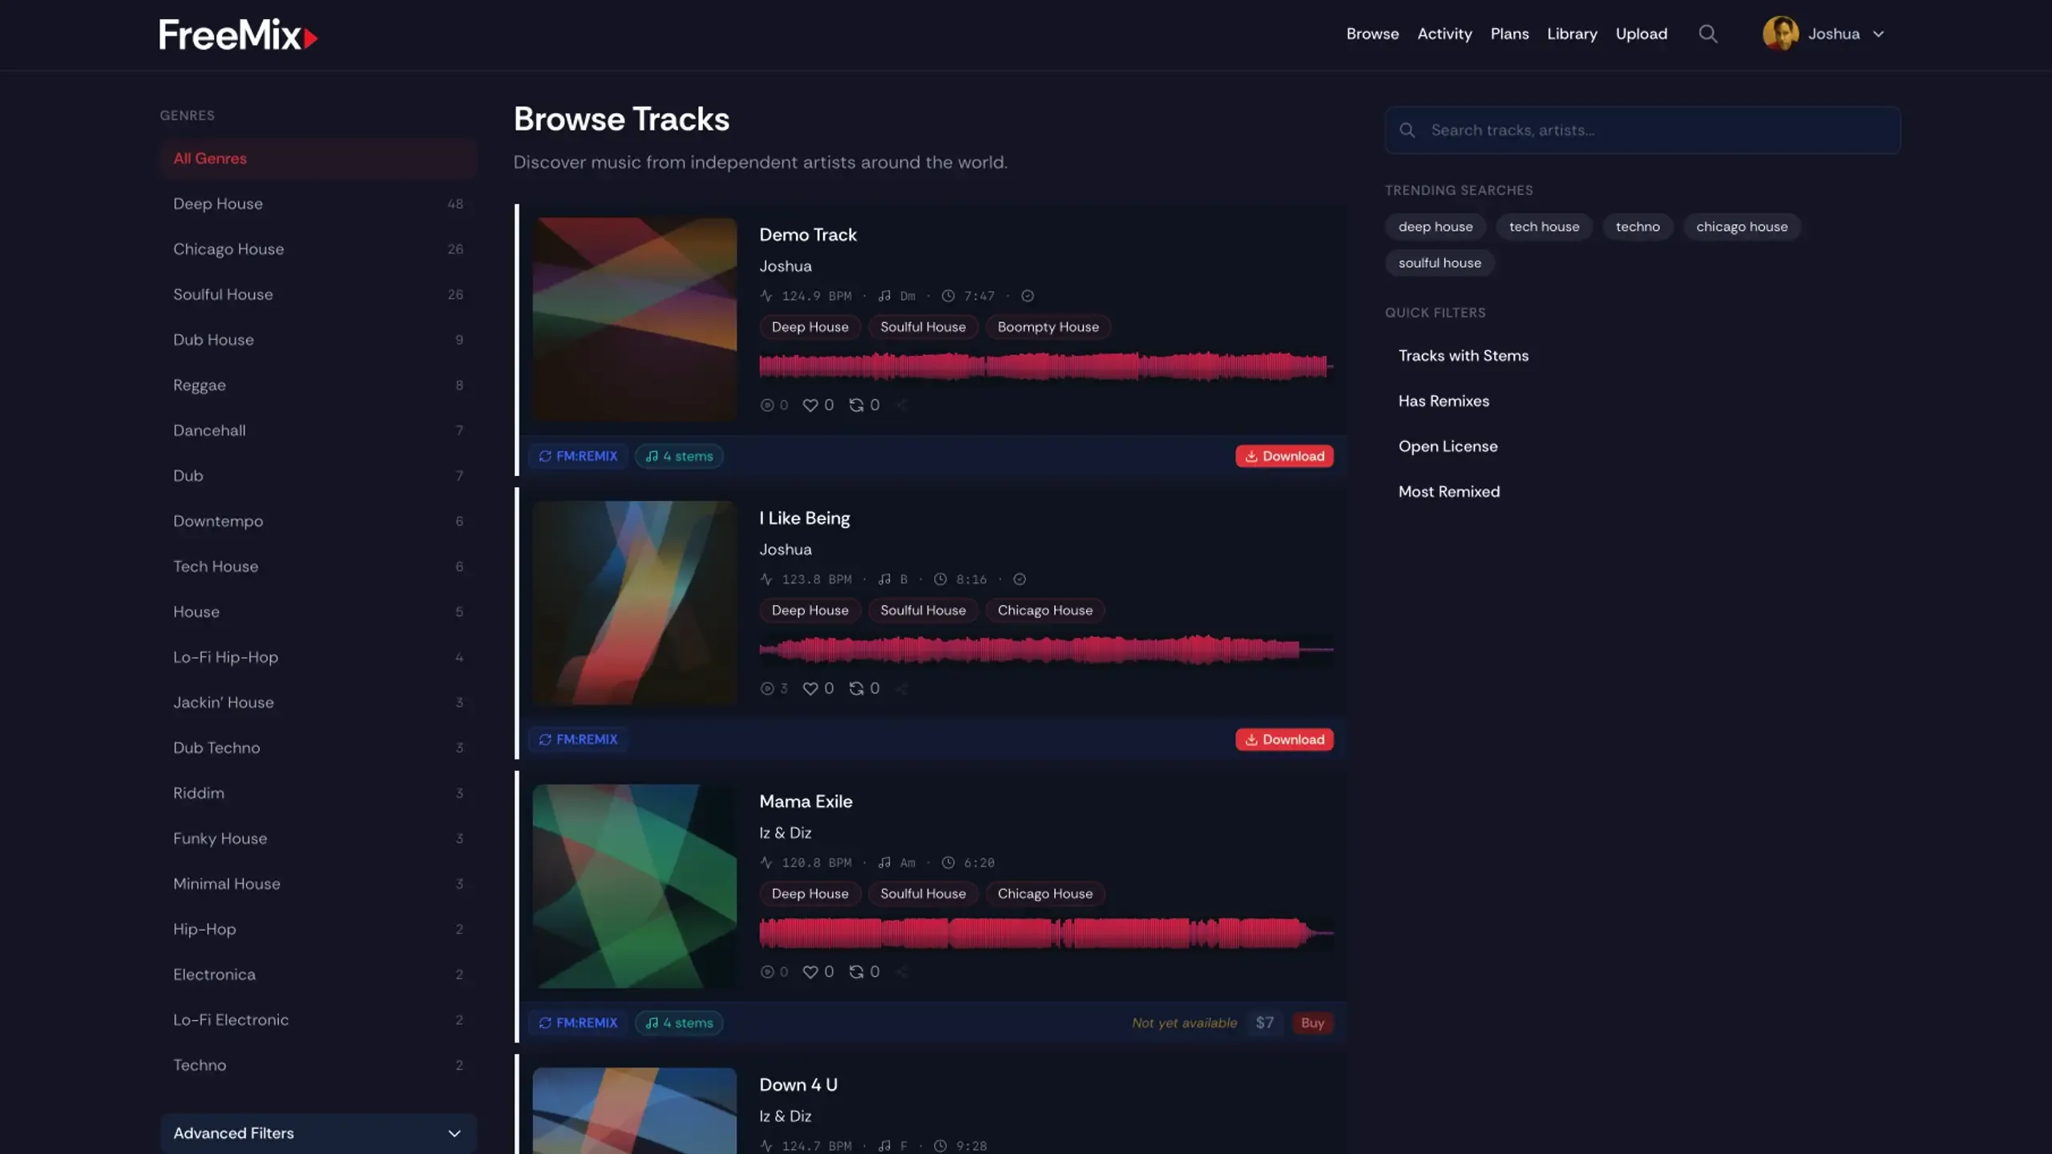The width and height of the screenshot is (2052, 1154).
Task: Click repost icon on I Like Being
Action: (856, 688)
